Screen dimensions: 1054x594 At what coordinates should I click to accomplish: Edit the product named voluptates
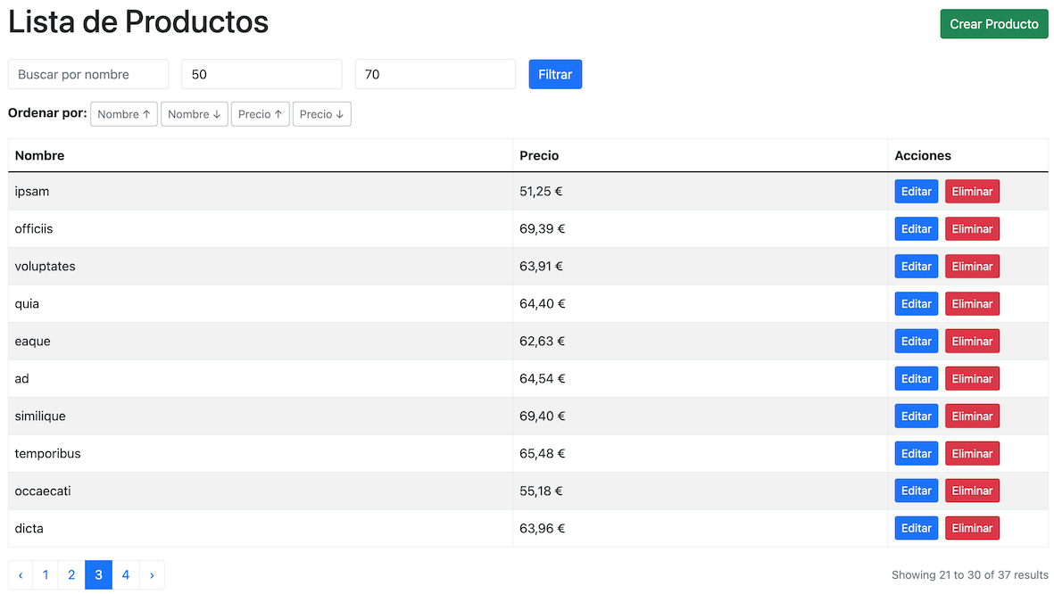[916, 266]
